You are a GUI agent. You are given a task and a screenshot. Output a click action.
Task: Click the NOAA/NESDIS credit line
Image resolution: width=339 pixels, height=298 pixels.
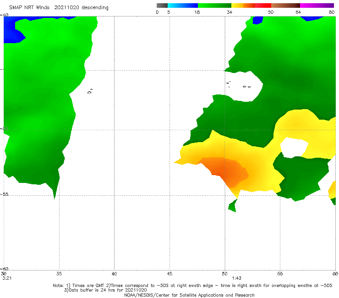click(x=189, y=295)
